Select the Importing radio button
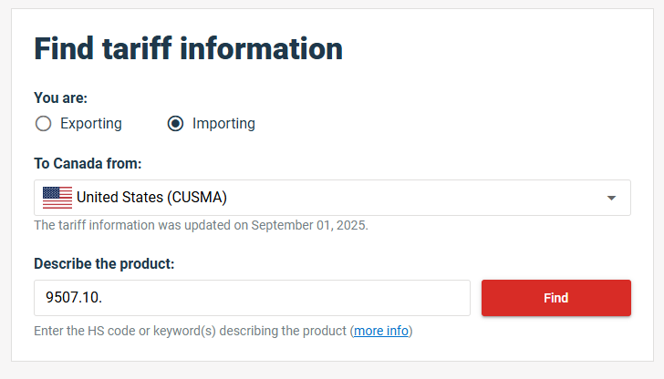The height and width of the screenshot is (379, 664). click(176, 124)
